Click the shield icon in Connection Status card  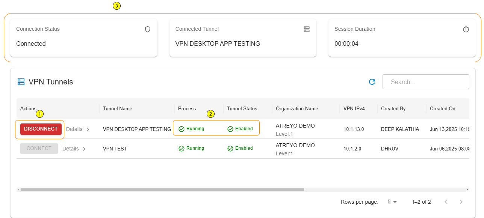(148, 29)
